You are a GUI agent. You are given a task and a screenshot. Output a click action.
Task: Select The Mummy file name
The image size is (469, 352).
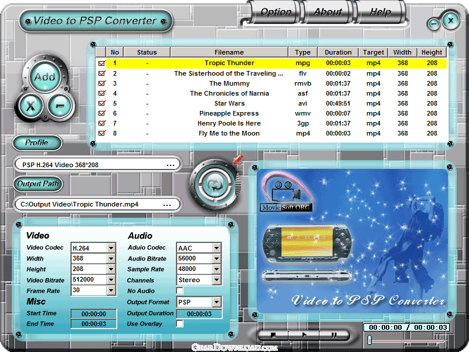[x=229, y=83]
